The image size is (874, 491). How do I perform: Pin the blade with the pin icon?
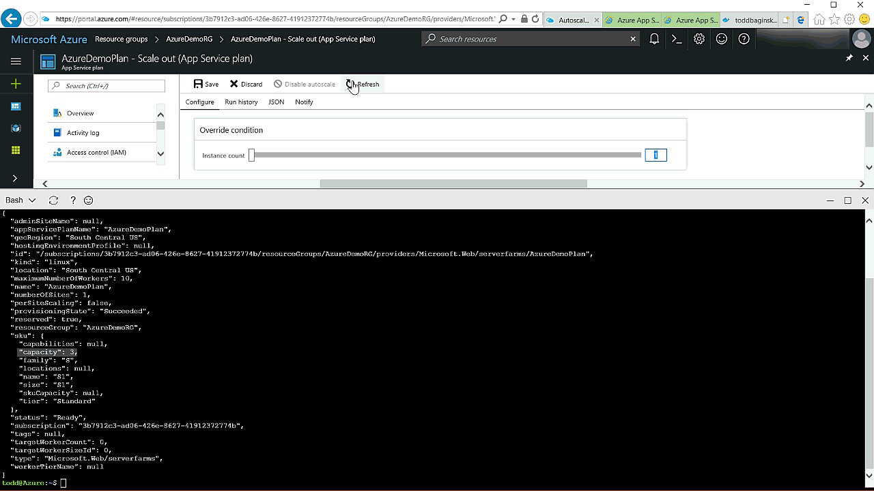[x=849, y=59]
